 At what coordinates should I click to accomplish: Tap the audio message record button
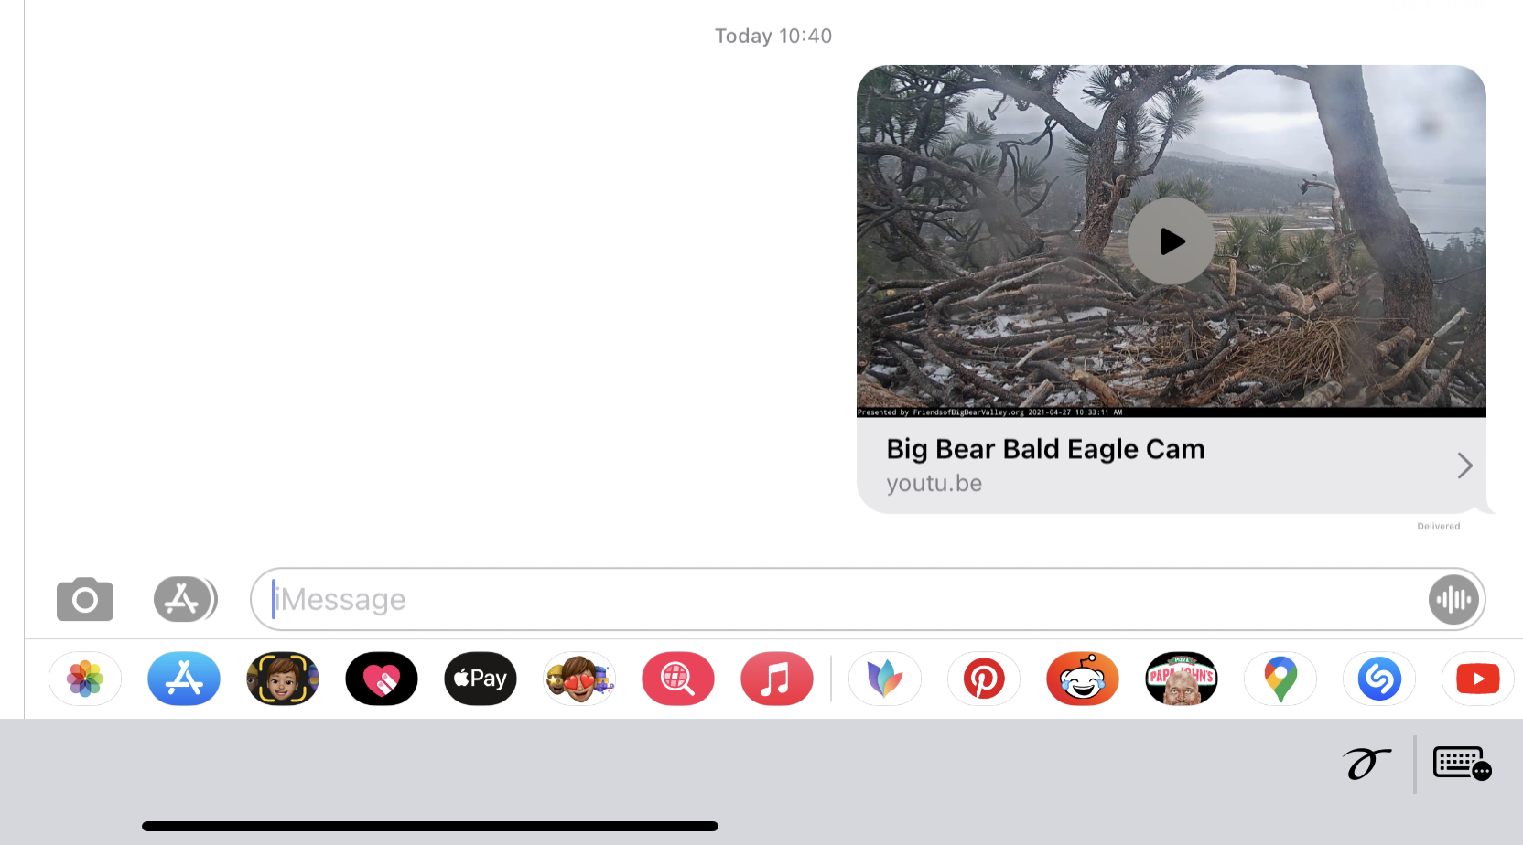1453,600
